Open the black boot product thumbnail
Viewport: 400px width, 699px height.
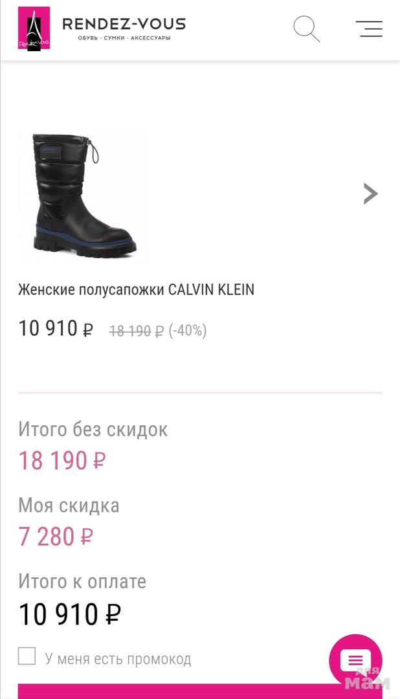pos(84,195)
